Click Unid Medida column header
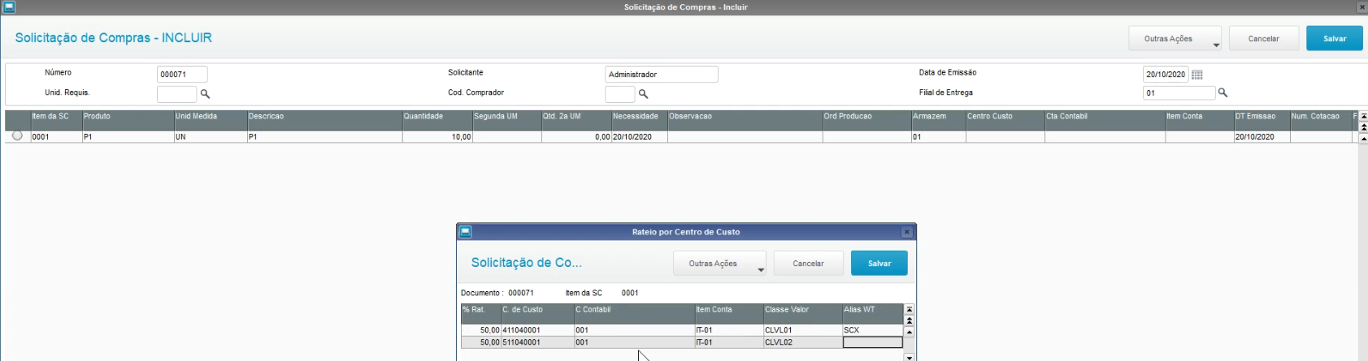1368x361 pixels. (x=210, y=120)
